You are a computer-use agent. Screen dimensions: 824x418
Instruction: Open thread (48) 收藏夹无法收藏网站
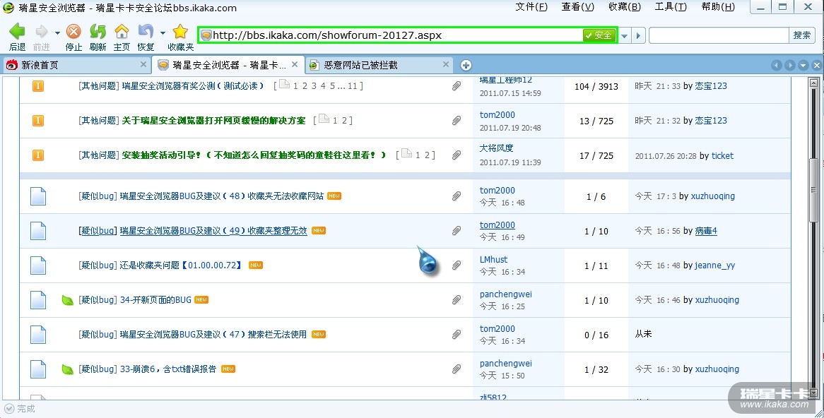[221, 196]
